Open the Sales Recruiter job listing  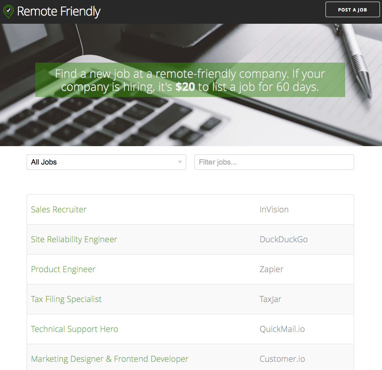click(x=59, y=210)
